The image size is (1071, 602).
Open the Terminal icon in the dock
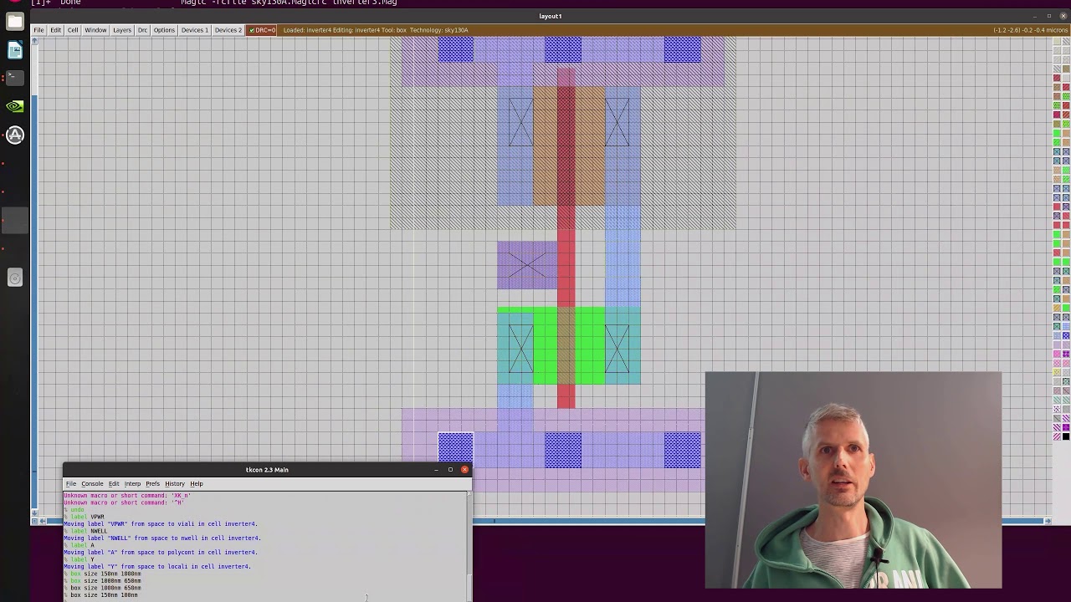(x=15, y=78)
